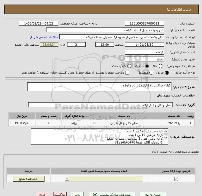The height and width of the screenshot is (196, 202).
Task: Select the کالا radio button
Action: [x=160, y=66]
